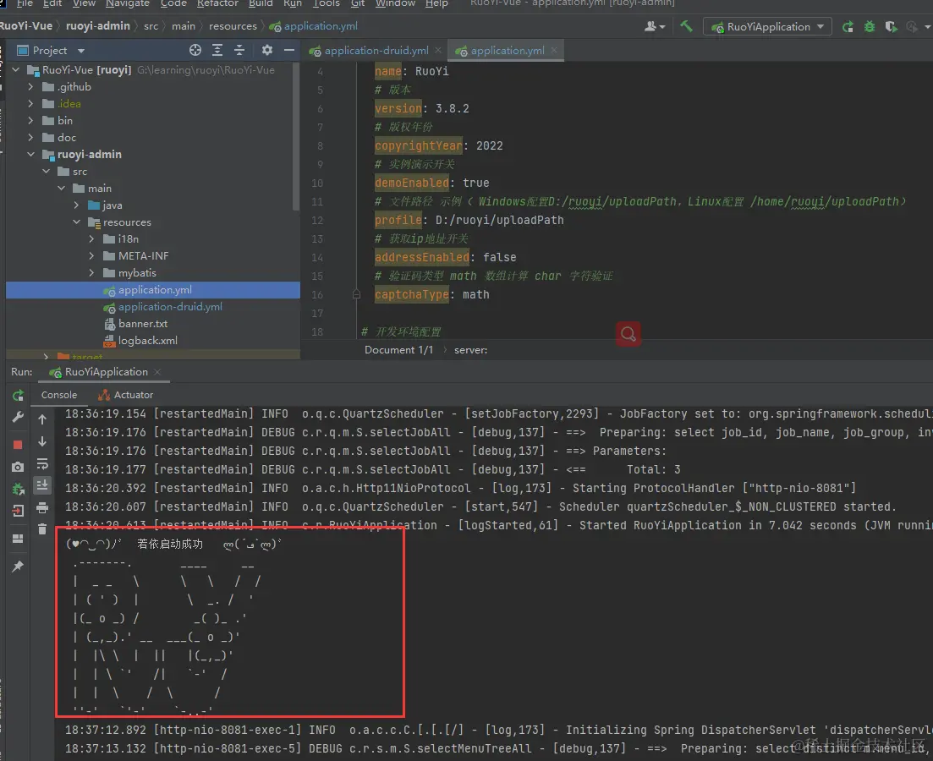Open the Build menu
The image size is (933, 761).
coord(261,3)
